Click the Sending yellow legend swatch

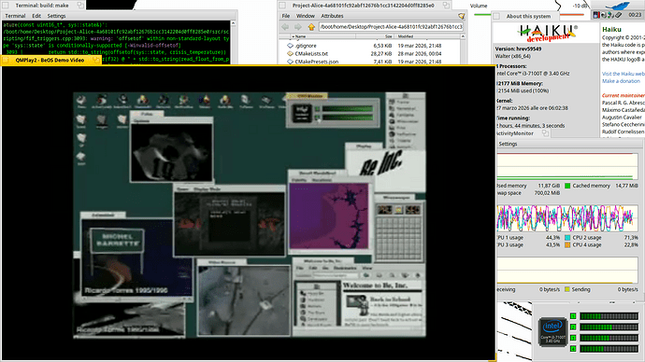click(567, 289)
